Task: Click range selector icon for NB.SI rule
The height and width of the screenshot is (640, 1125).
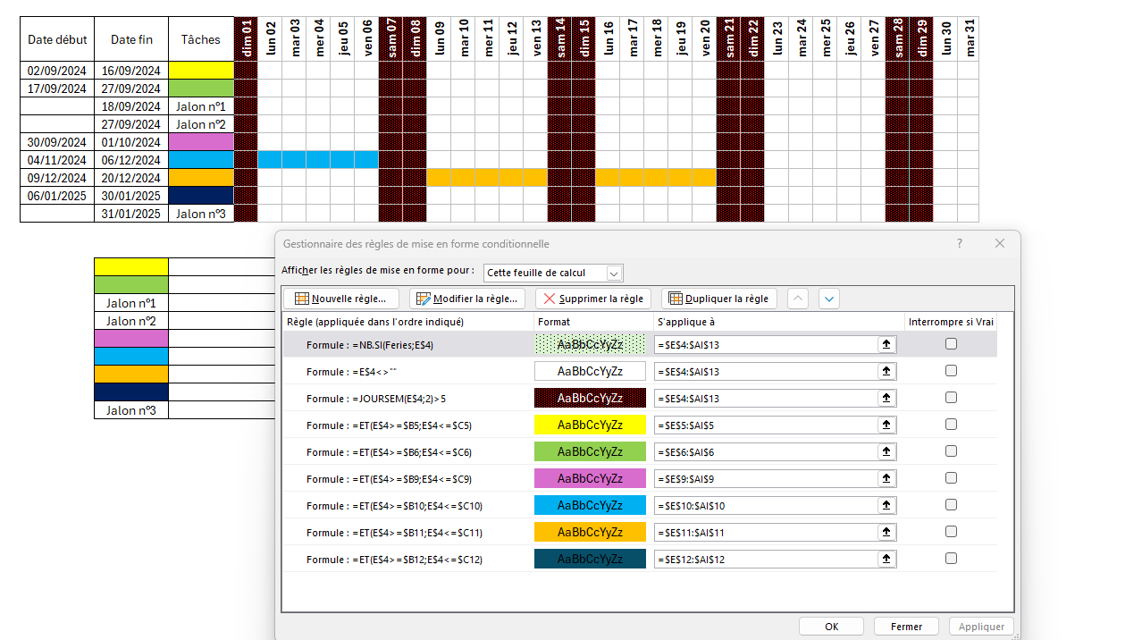Action: click(x=886, y=344)
